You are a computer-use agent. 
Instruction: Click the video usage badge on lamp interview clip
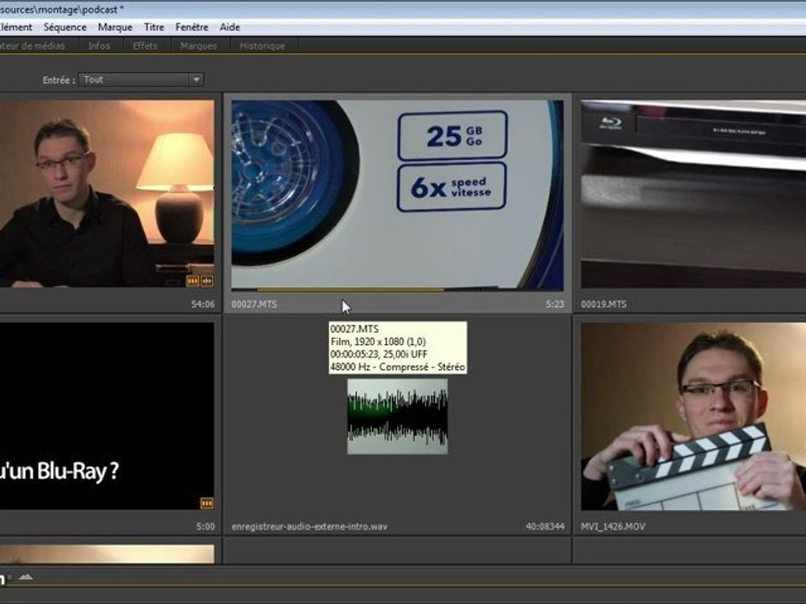click(x=192, y=281)
